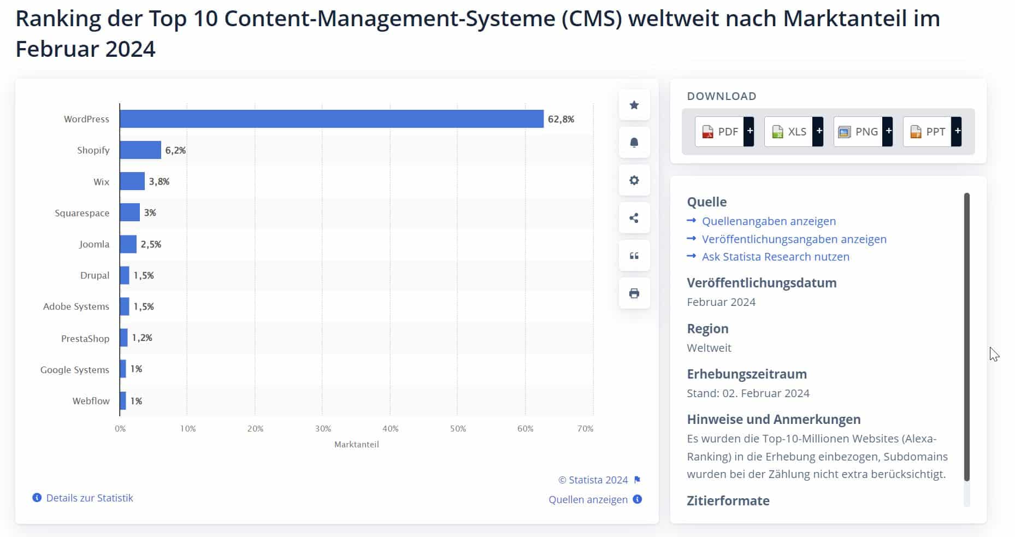Click the Stand: 02. Februar 2024 text
Viewport: 1015px width, 537px height.
coord(748,393)
